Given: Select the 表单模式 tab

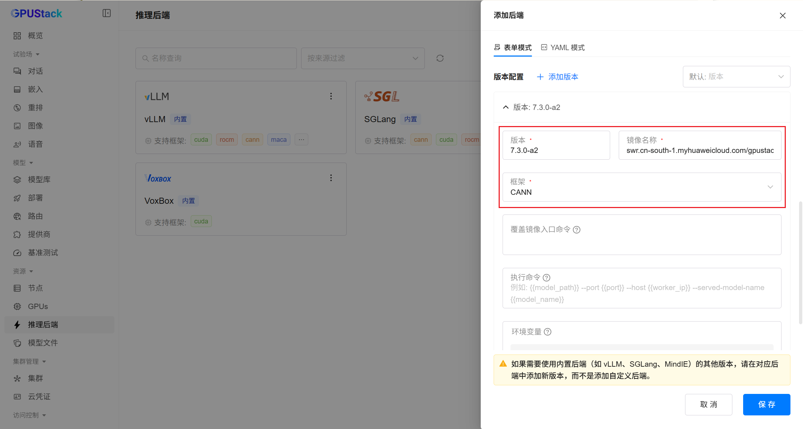Looking at the screenshot, I should click(x=513, y=48).
